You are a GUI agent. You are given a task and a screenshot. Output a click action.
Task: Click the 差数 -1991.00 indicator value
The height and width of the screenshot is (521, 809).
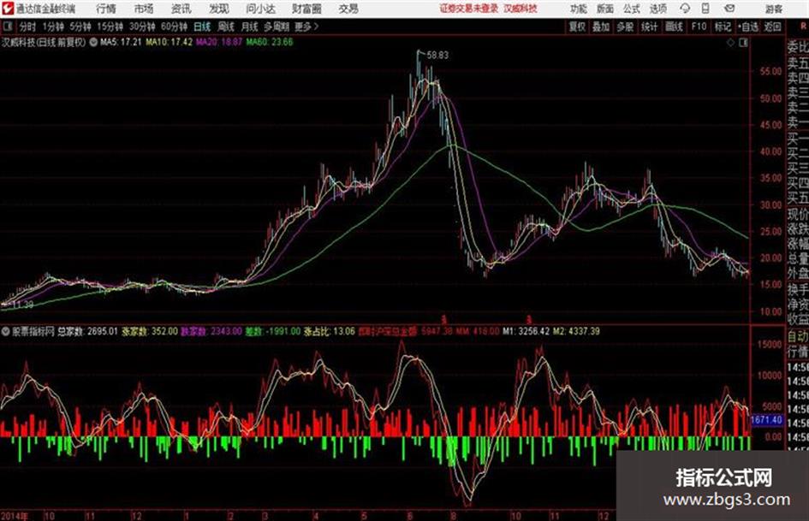click(272, 331)
